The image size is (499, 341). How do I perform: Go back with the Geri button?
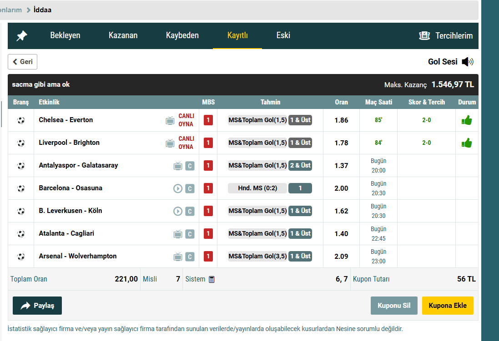pos(23,62)
